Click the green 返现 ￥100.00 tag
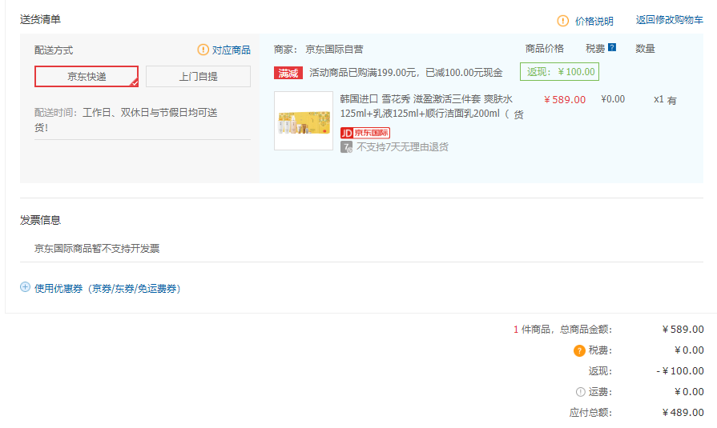 click(x=559, y=72)
